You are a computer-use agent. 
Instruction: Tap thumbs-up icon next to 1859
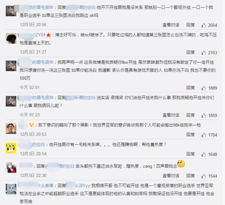pos(204,115)
